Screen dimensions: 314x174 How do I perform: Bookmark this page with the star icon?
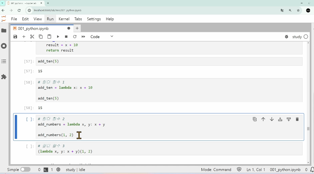pyautogui.click(x=298, y=11)
